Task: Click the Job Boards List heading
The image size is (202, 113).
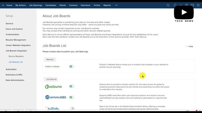Action: pyautogui.click(x=54, y=46)
